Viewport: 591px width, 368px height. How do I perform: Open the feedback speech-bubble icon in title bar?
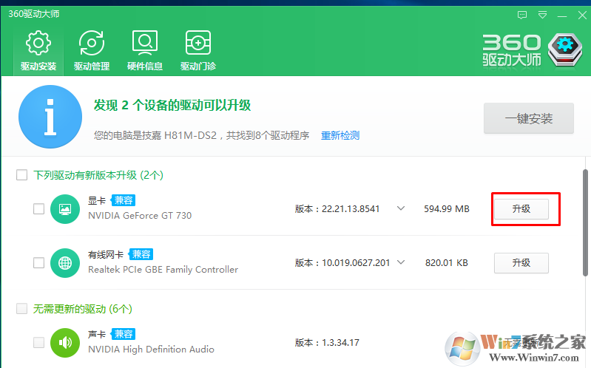point(522,14)
